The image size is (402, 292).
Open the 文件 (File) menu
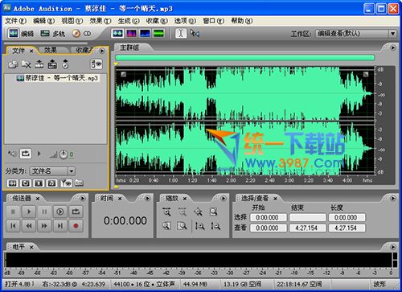(x=15, y=21)
